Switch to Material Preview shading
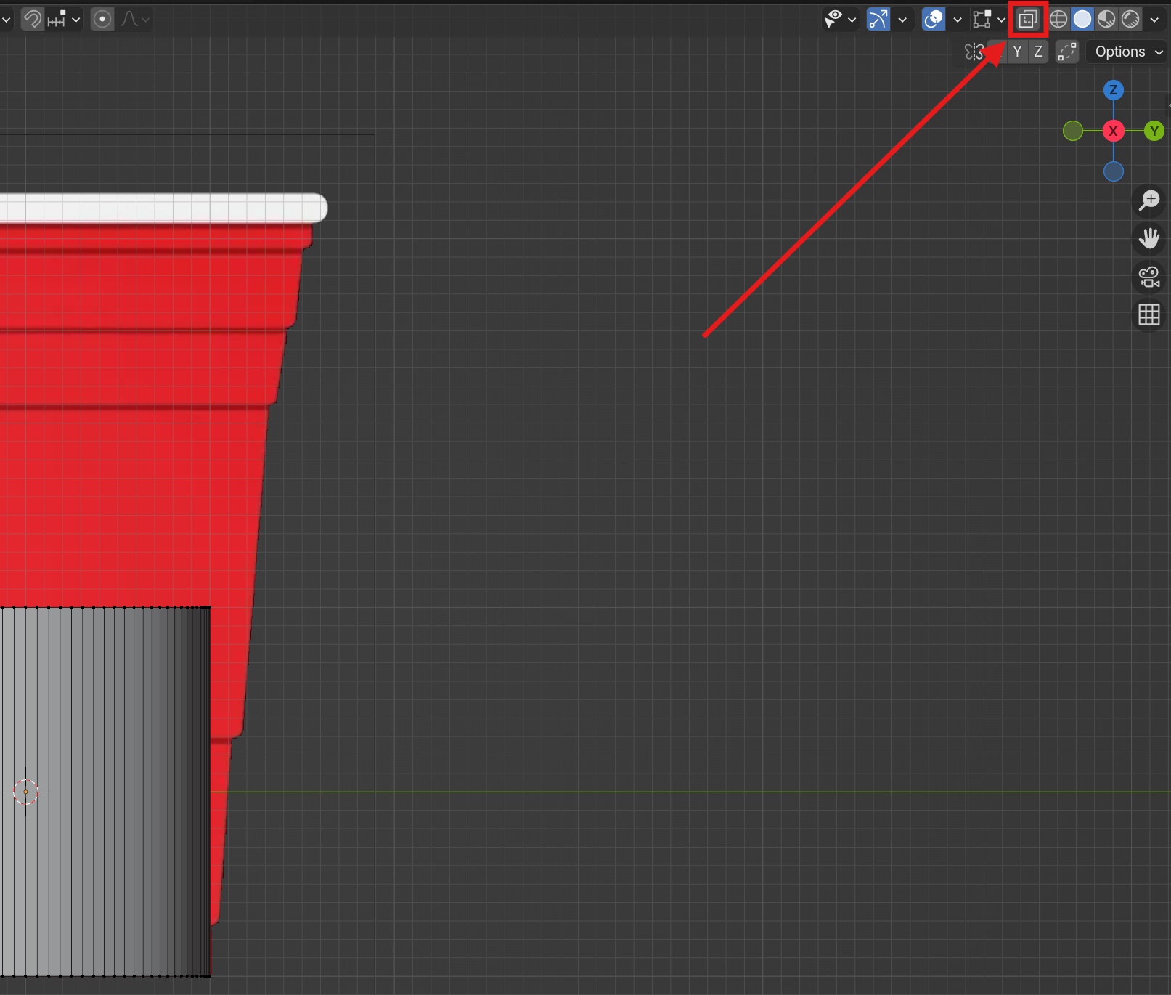This screenshot has width=1171, height=995. 1106,19
